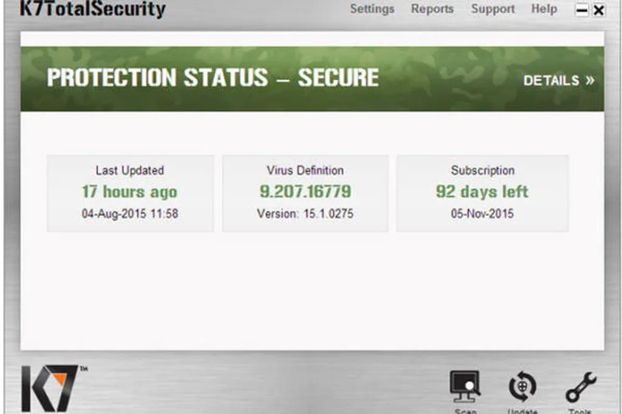
Task: Select the Last Updated info panel
Action: (130, 193)
